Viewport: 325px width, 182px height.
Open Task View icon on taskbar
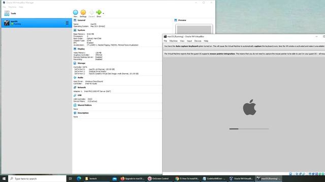coord(70,178)
